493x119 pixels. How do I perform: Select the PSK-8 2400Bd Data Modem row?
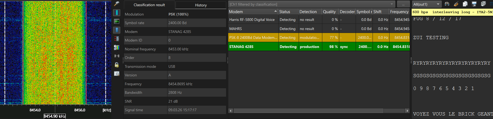click(253, 38)
